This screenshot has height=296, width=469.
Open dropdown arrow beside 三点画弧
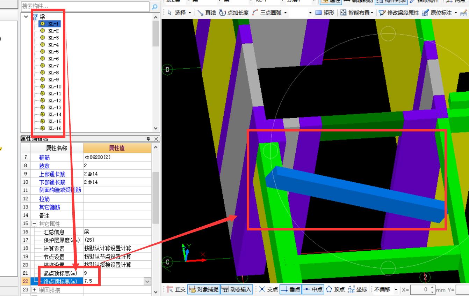pos(286,13)
